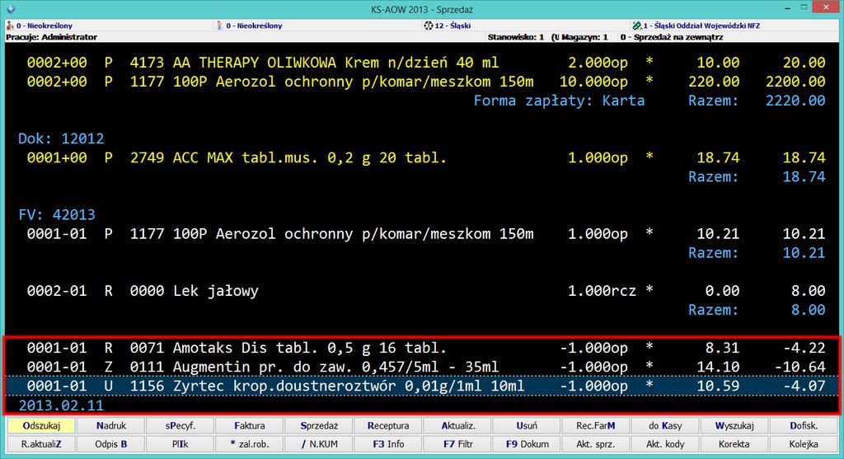Image resolution: width=844 pixels, height=459 pixels.
Task: Click invoice header 'FV: 42013'
Action: click(x=57, y=215)
